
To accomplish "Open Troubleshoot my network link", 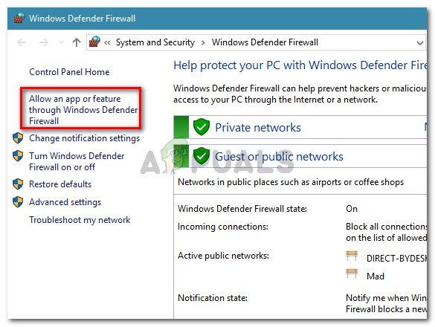I will [x=80, y=220].
